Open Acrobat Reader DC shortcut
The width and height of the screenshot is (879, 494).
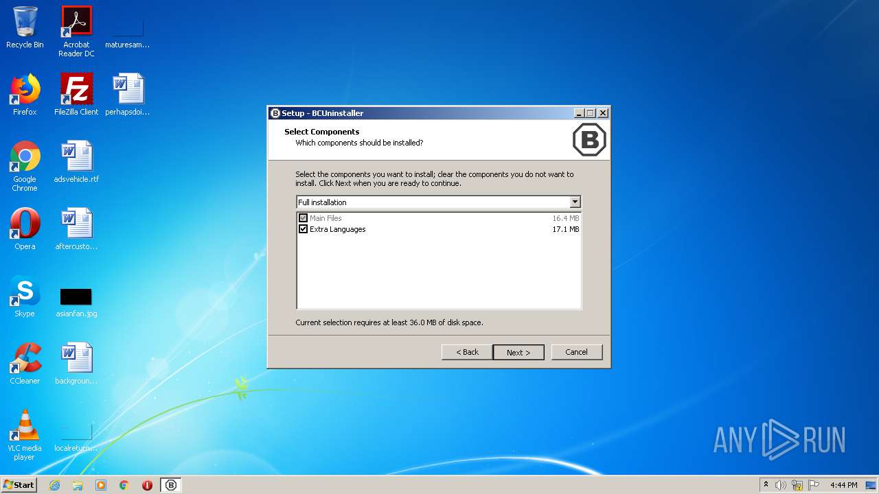tap(76, 32)
